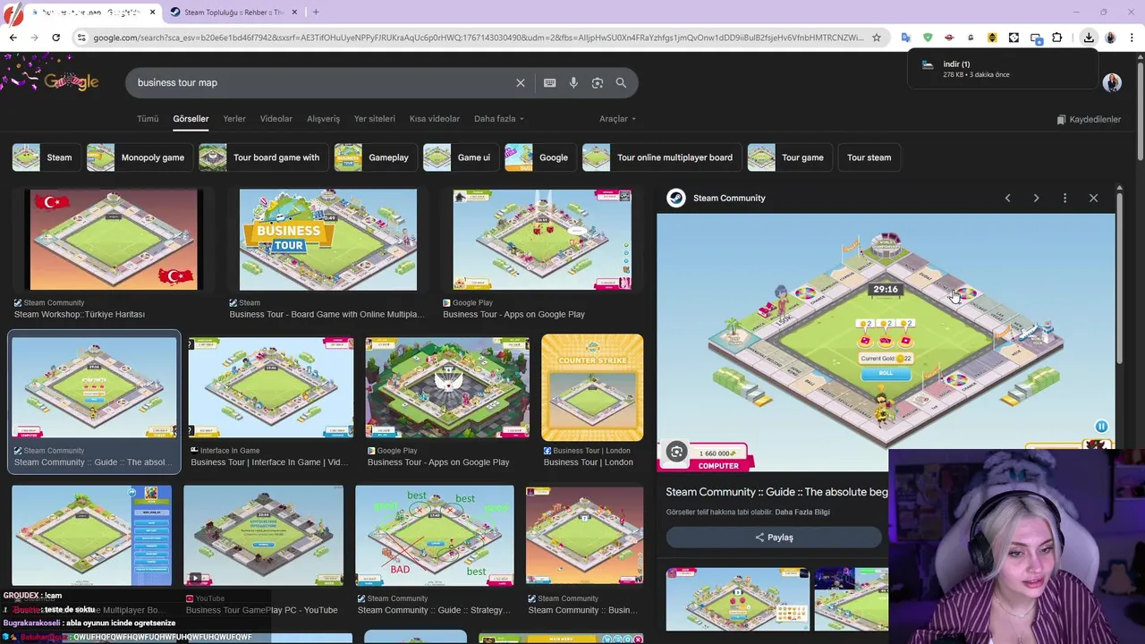Click the large preview board image
Screen dimensions: 1145x644
(886, 343)
